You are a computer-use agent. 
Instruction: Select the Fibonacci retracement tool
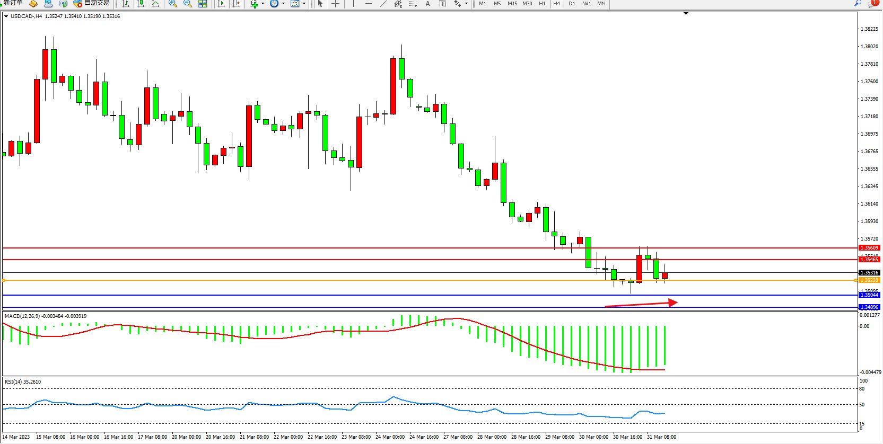pos(413,4)
